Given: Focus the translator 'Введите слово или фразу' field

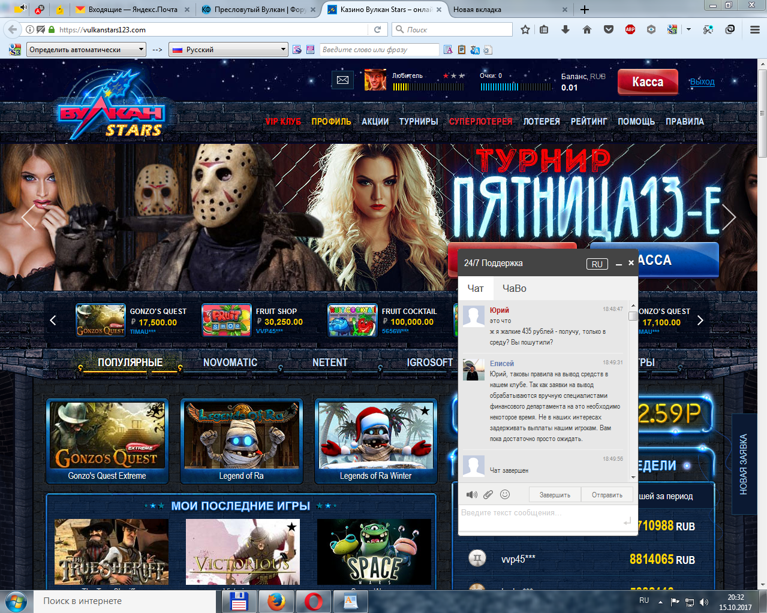Looking at the screenshot, I should 379,50.
